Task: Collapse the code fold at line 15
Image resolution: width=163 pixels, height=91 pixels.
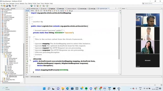Action: tap(30, 17)
